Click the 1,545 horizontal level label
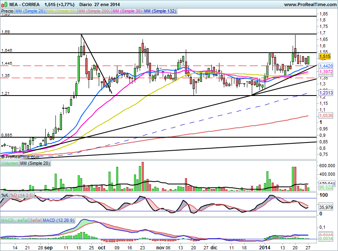The width and height of the screenshot is (338, 251). pyautogui.click(x=7, y=51)
